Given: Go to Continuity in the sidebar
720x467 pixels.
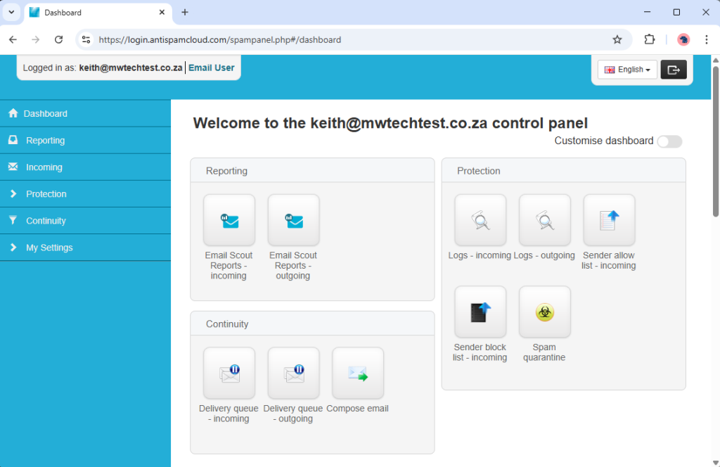Looking at the screenshot, I should pos(46,221).
